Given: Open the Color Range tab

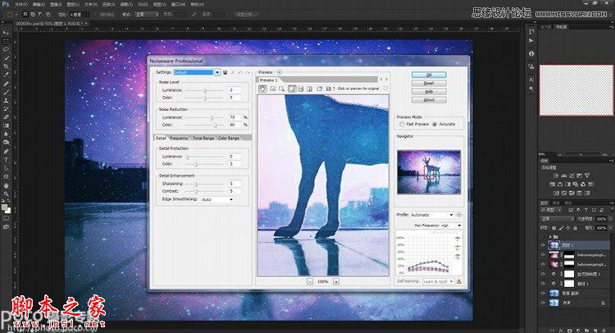Looking at the screenshot, I should (228, 138).
